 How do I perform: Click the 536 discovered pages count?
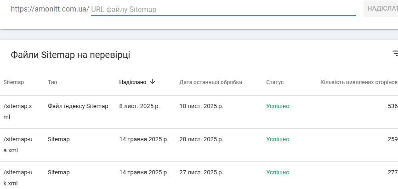[392, 106]
